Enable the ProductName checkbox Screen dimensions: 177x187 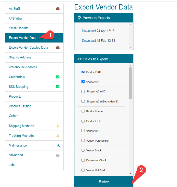point(83,111)
